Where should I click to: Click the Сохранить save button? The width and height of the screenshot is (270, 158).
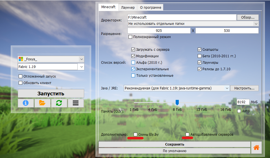tap(175, 144)
